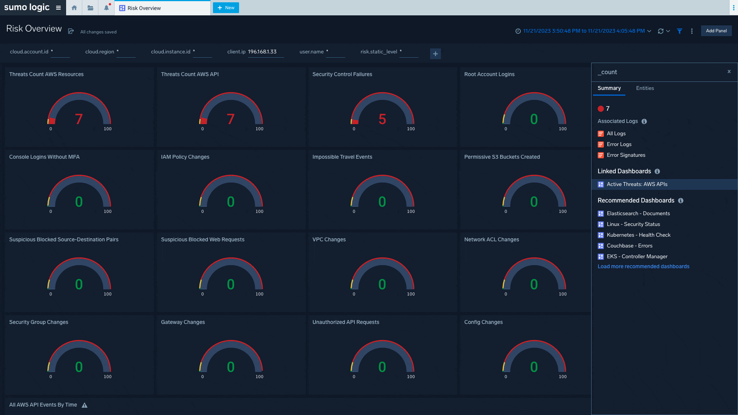Click the Impossible Travel Events panel title
Viewport: 738px width, 415px height.
342,157
